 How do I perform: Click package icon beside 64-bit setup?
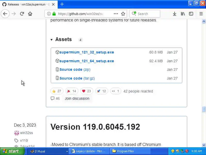click(x=57, y=61)
